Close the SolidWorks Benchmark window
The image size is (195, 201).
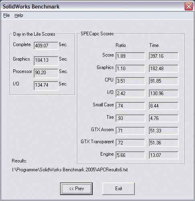pos(189,6)
